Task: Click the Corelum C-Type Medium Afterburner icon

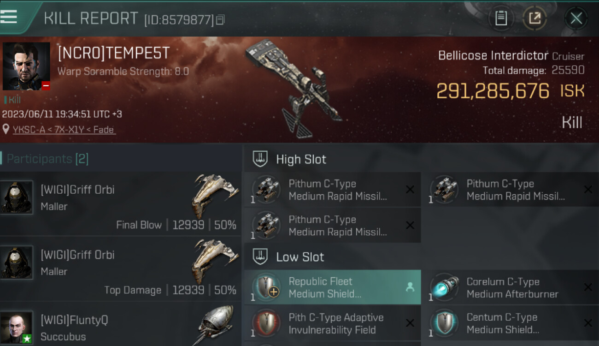Action: pos(445,287)
